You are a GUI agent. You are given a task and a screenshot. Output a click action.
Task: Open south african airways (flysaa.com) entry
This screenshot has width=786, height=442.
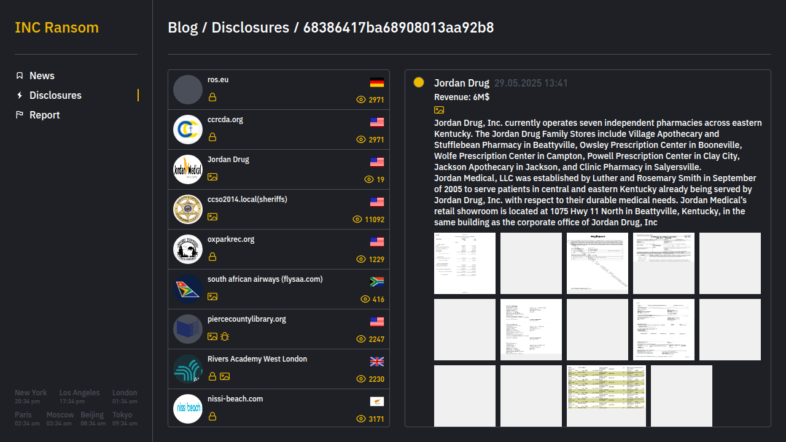(x=279, y=289)
